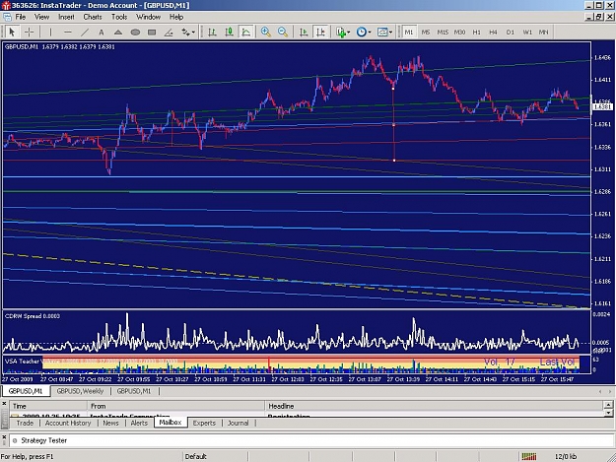Screen dimensions: 616x462
Task: Open the Help menu
Action: pos(176,17)
